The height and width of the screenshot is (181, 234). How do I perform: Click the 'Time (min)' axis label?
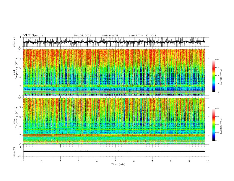(118, 164)
